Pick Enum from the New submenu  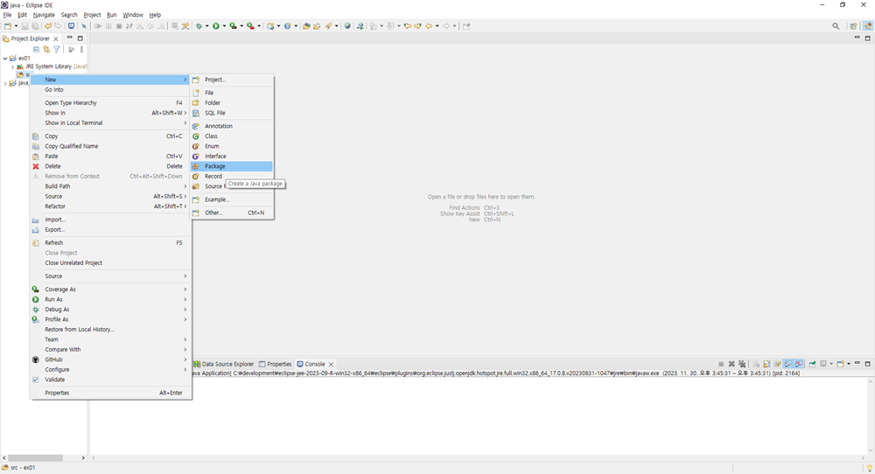tap(231, 146)
